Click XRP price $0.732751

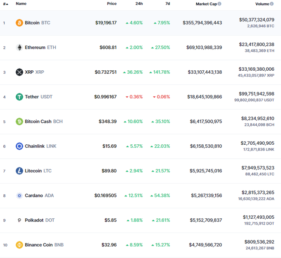click(x=106, y=72)
